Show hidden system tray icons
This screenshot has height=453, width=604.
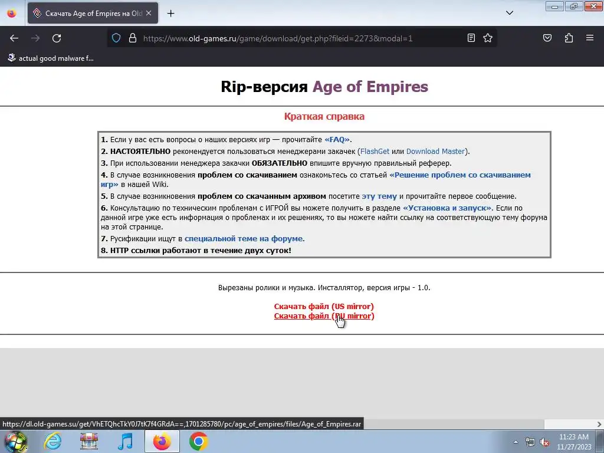coord(516,442)
